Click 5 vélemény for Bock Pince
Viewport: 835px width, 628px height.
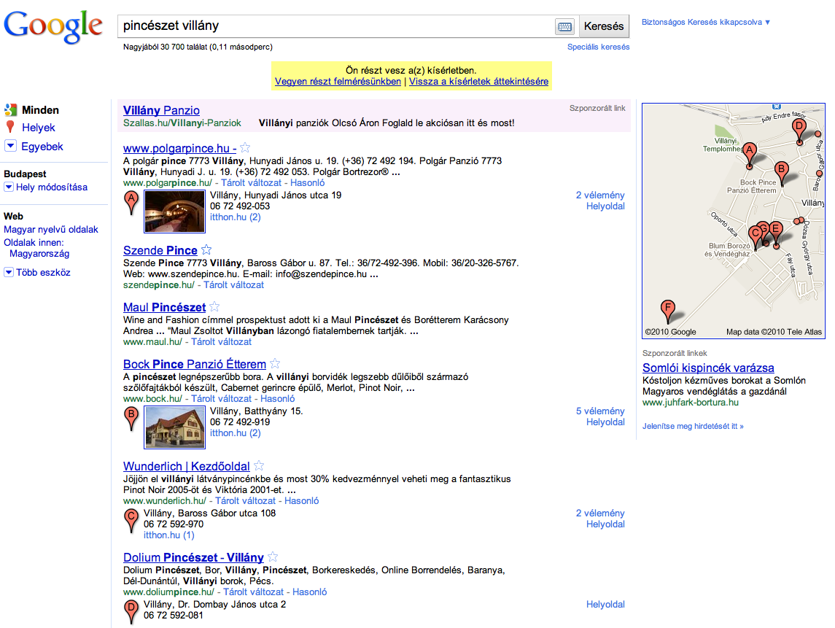point(600,411)
